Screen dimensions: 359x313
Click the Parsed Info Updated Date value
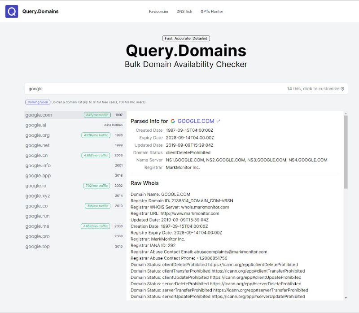[189, 145]
